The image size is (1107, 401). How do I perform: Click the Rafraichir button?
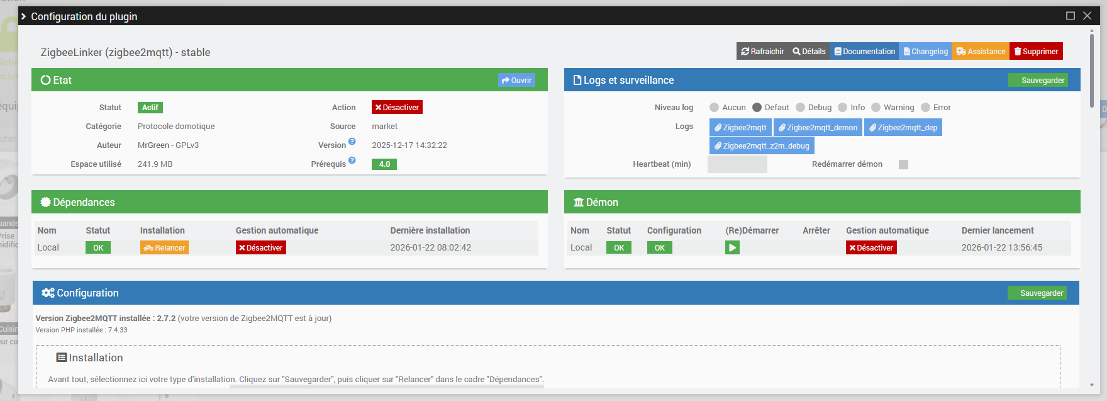pos(762,52)
